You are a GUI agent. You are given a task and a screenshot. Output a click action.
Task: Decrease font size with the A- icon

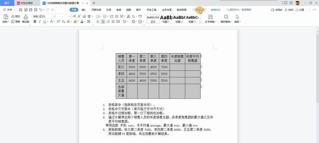click(79, 16)
